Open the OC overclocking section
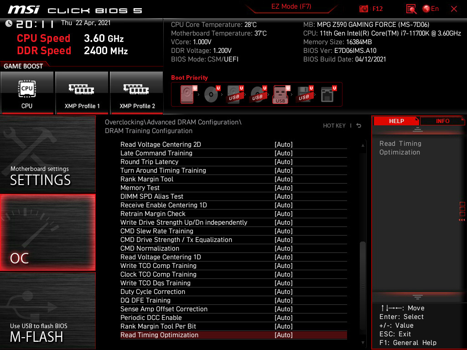Image resolution: width=467 pixels, height=350 pixels. (x=48, y=232)
